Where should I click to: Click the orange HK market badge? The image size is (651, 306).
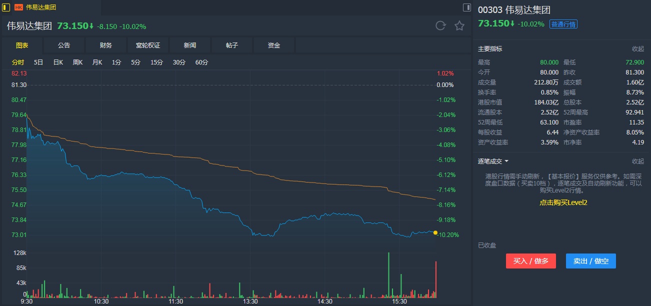[x=18, y=7]
